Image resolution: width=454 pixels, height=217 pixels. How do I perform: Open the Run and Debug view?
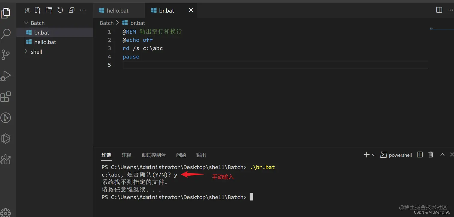[5, 76]
